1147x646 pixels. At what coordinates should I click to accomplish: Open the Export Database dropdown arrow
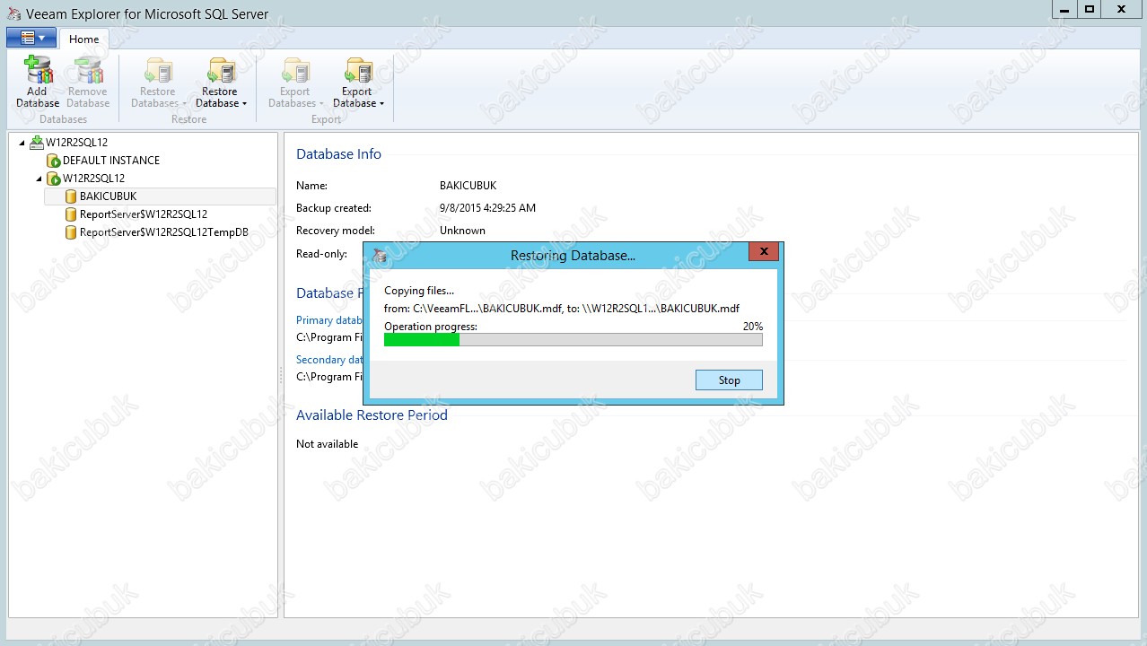(381, 104)
